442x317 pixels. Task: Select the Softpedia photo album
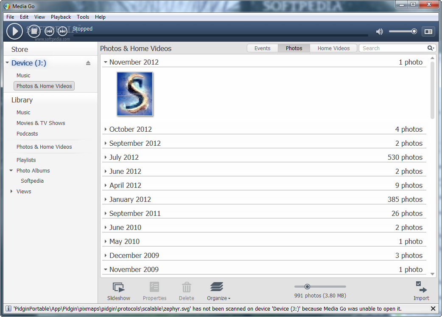32,181
